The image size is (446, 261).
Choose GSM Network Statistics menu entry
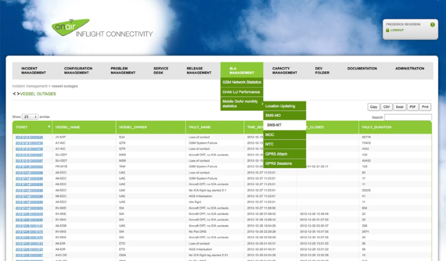point(242,82)
